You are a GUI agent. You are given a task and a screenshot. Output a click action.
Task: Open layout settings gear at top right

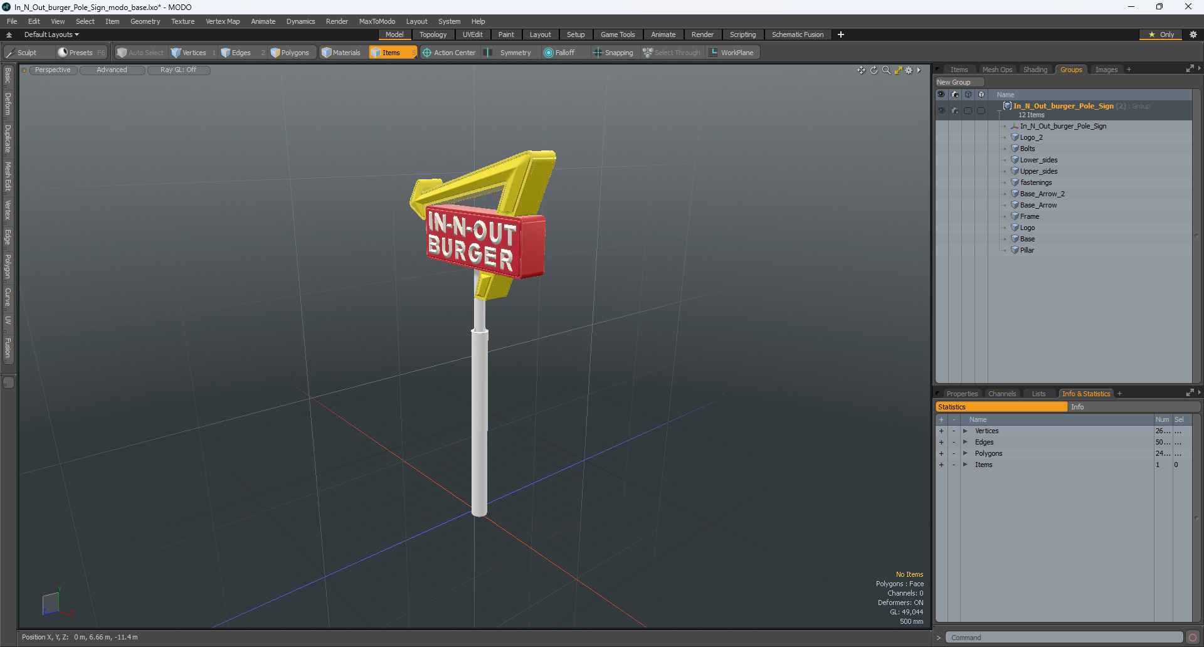(1193, 34)
